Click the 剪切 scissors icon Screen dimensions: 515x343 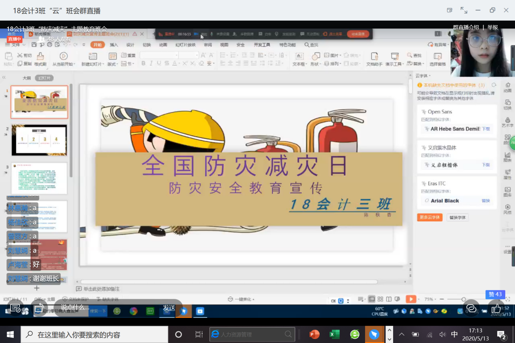tap(19, 55)
